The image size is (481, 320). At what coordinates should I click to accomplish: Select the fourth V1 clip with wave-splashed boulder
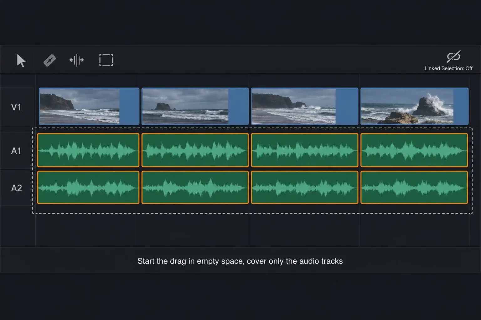(x=415, y=106)
